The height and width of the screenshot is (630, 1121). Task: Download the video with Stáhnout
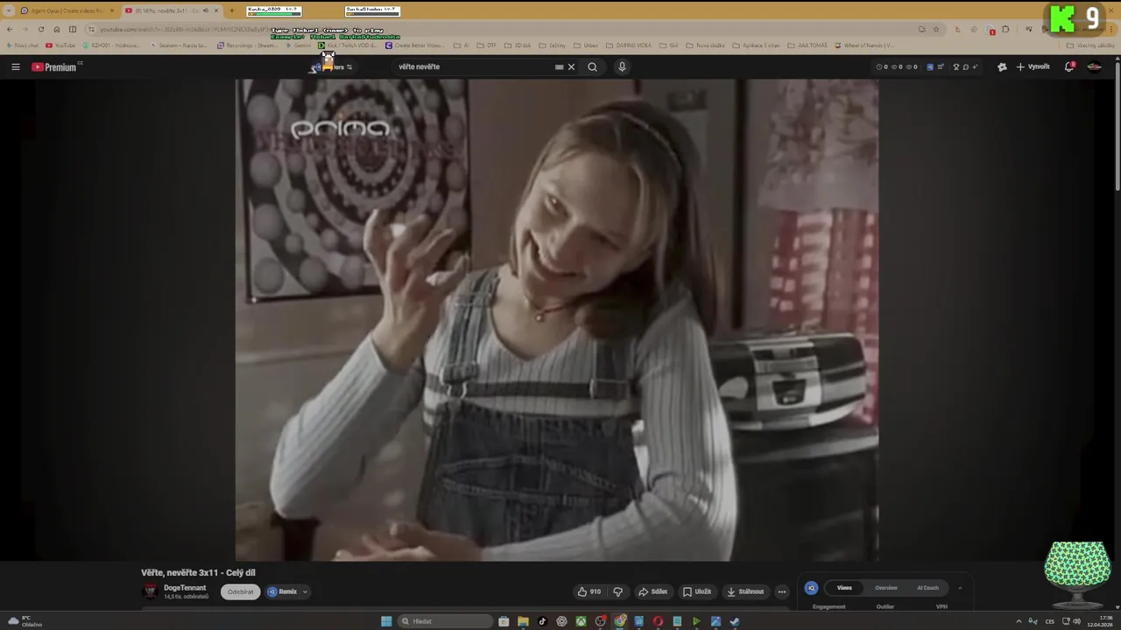click(x=745, y=591)
